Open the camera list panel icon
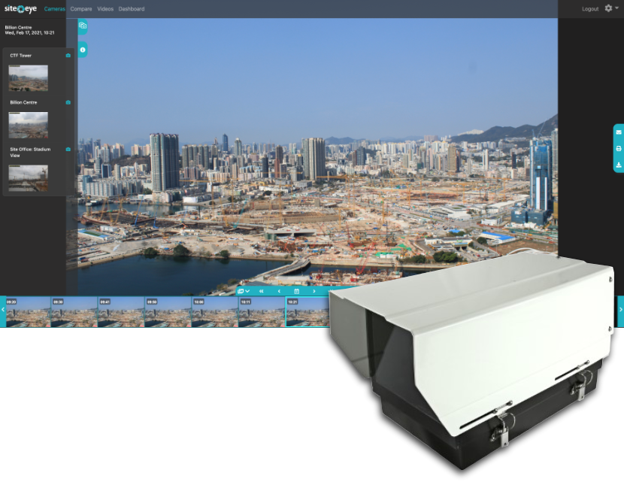The image size is (624, 485). coord(83,26)
